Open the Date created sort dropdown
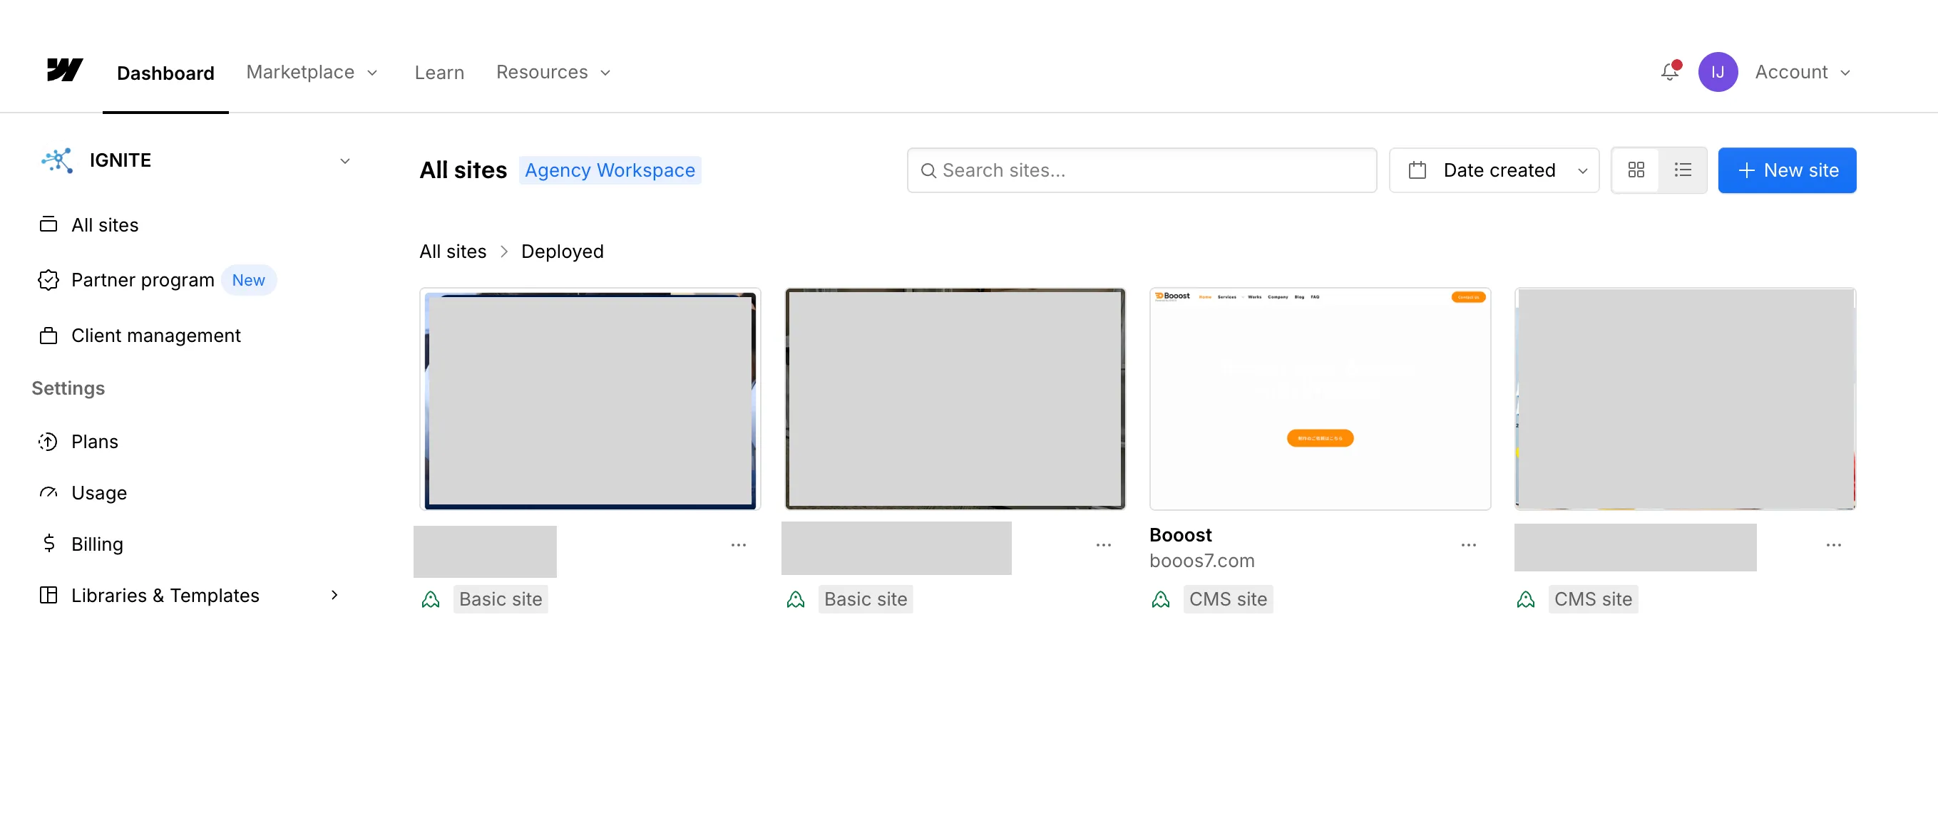This screenshot has height=835, width=1938. (1493, 170)
